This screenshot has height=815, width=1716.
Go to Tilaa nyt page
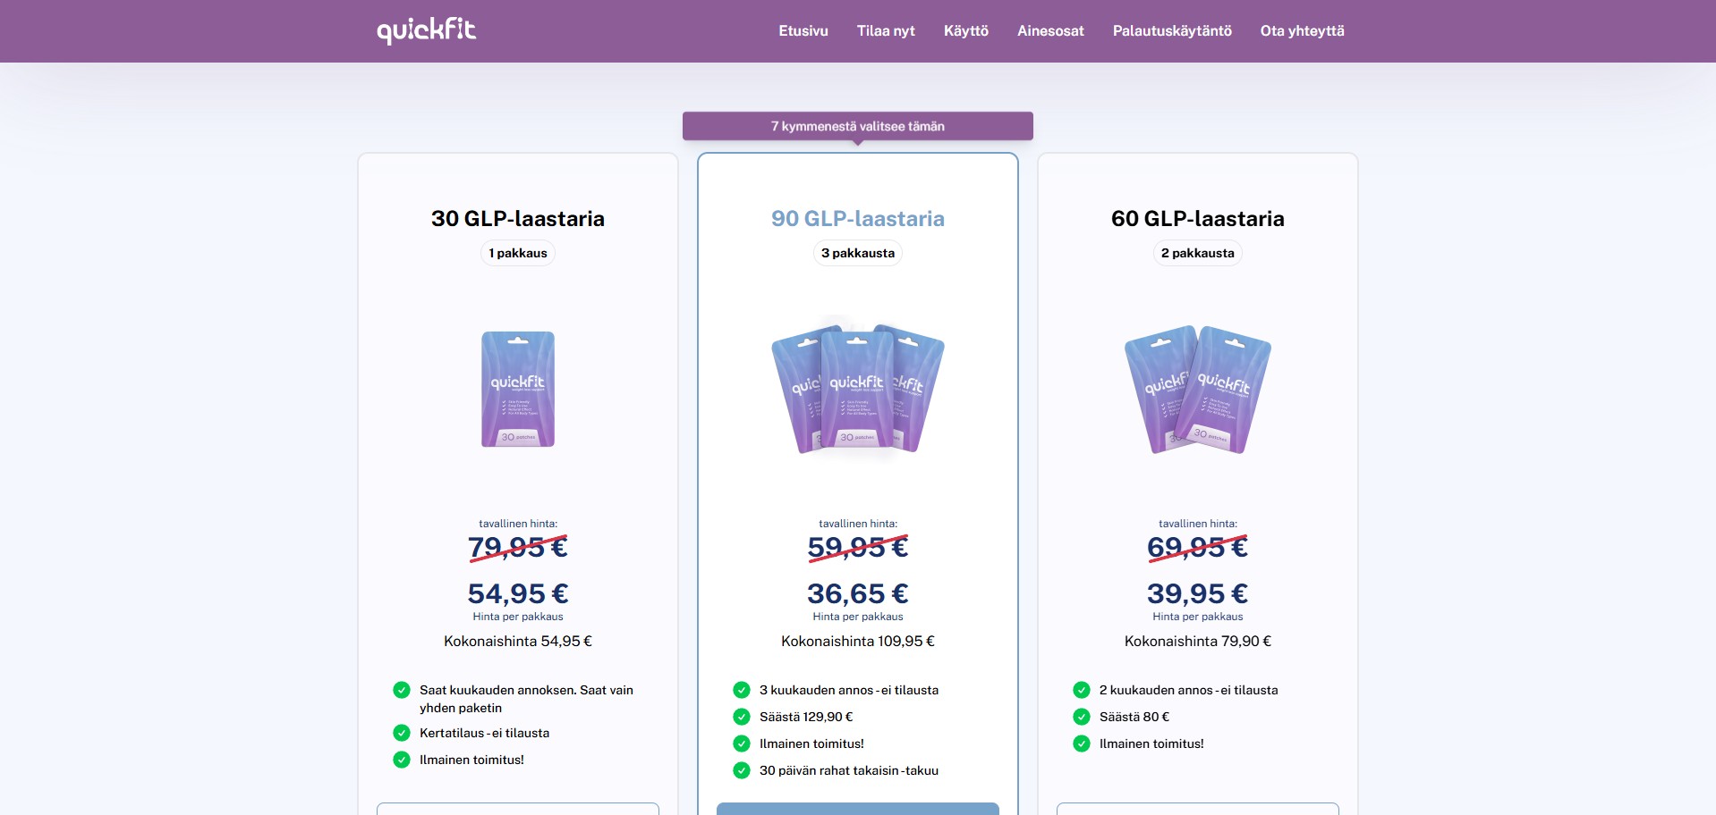(886, 30)
